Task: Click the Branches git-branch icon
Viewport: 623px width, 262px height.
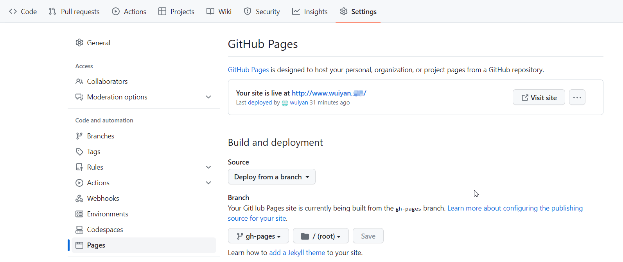Action: [79, 136]
